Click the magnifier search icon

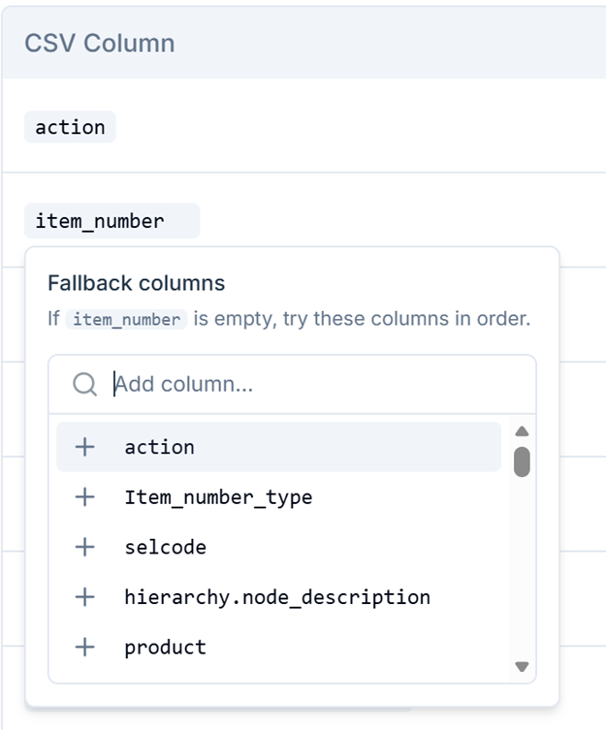84,385
